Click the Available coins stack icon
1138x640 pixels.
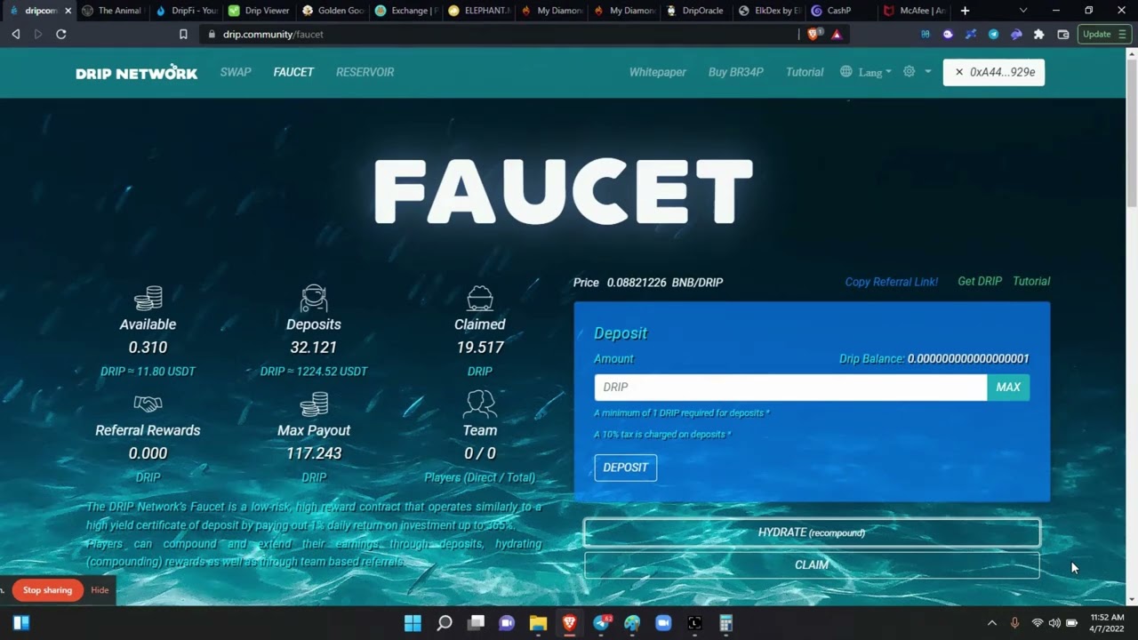(x=148, y=298)
